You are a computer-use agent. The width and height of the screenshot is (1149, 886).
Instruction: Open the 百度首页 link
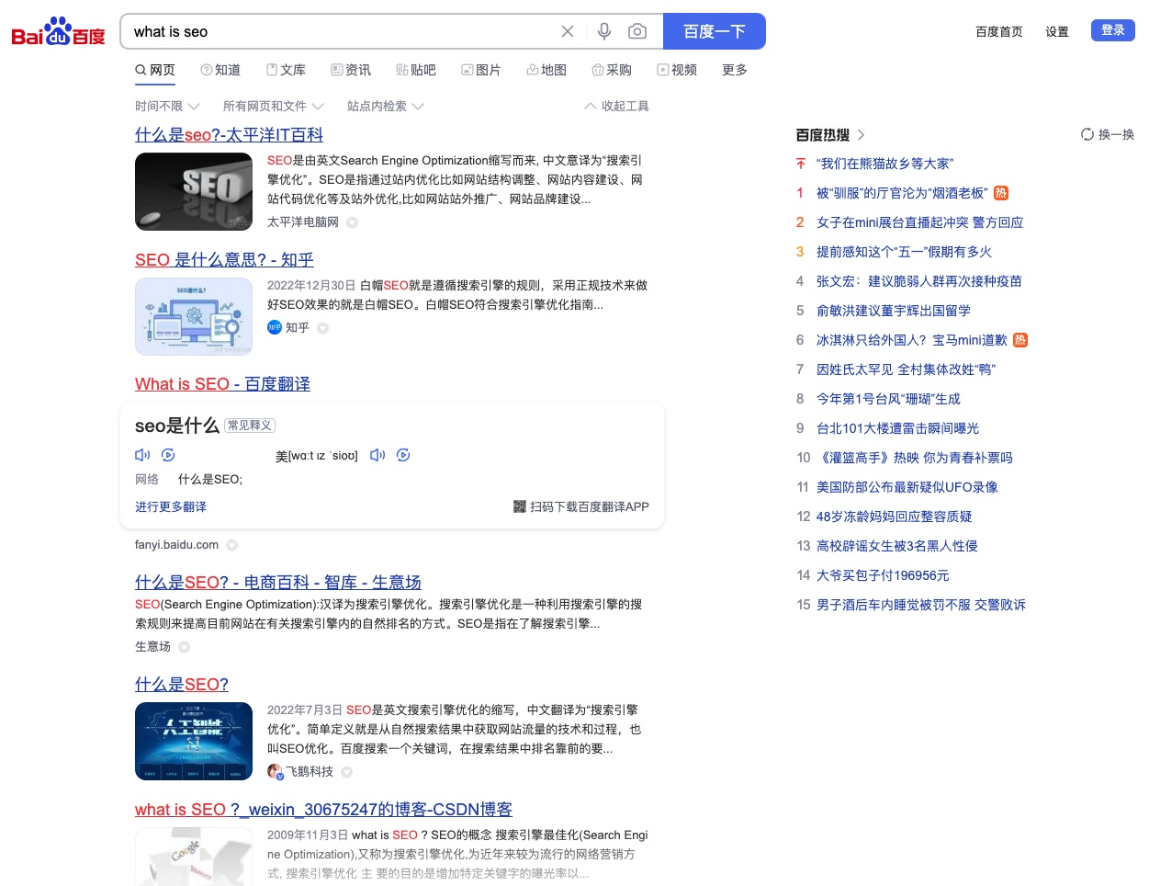coord(999,31)
